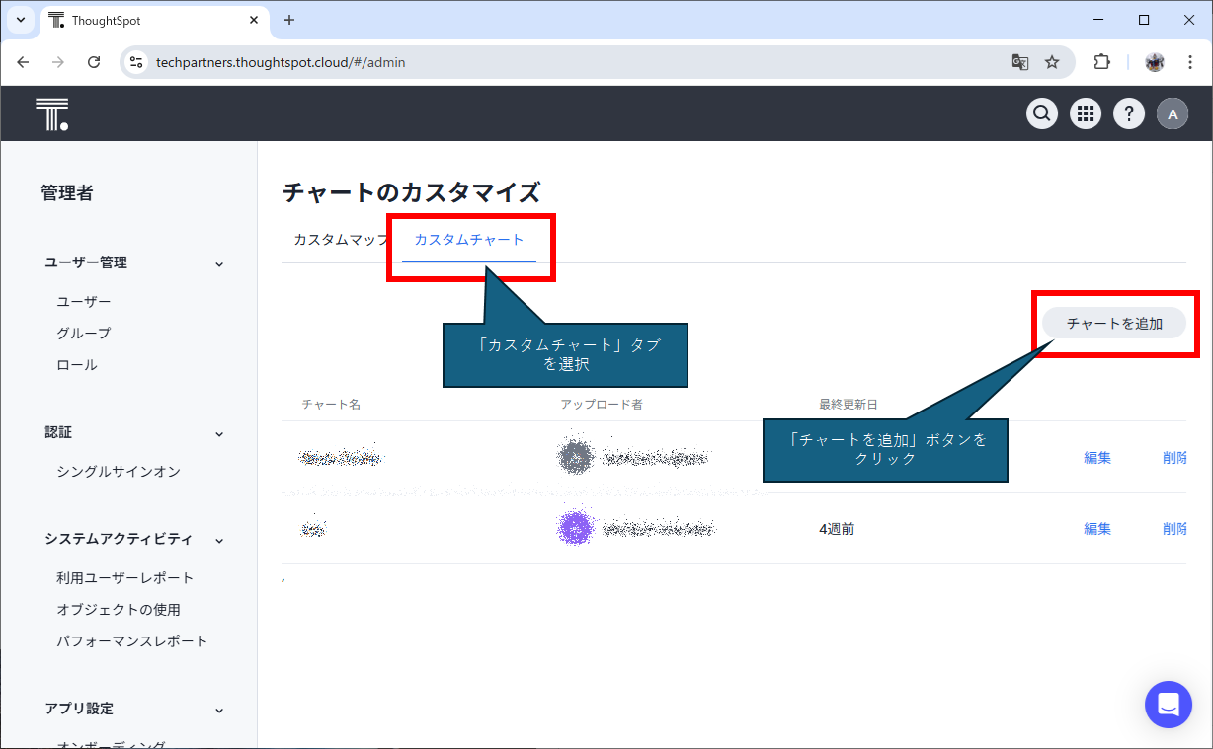This screenshot has width=1213, height=749.
Task: Click 編集 link in first chart row
Action: point(1097,457)
